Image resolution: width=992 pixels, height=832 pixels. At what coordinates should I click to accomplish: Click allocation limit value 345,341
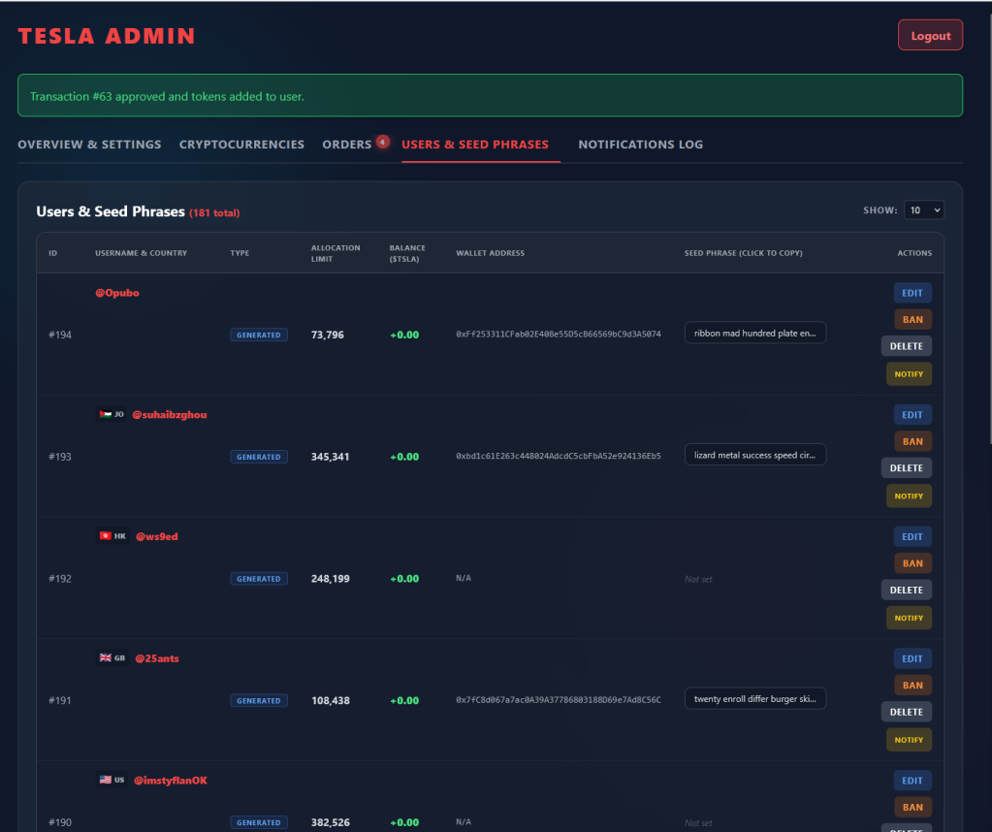click(330, 457)
